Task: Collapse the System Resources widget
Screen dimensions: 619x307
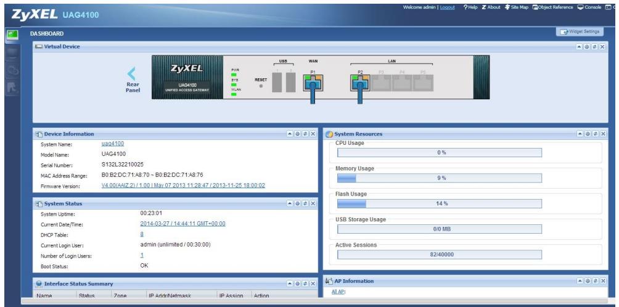Action: pyautogui.click(x=580, y=134)
